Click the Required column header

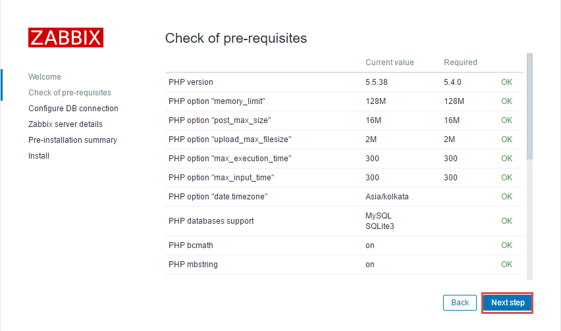point(460,63)
